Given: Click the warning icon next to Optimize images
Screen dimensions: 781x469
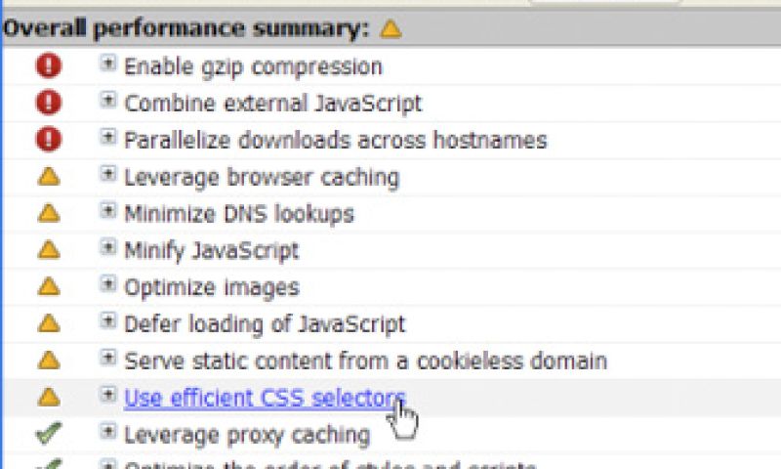Looking at the screenshot, I should click(x=49, y=287).
